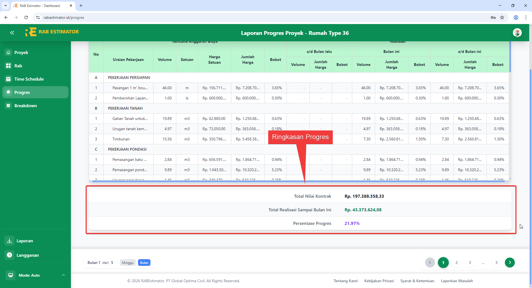Image resolution: width=532 pixels, height=288 pixels.
Task: Collapse the sidebar with the double-chevron icon
Action: pyautogui.click(x=12, y=33)
